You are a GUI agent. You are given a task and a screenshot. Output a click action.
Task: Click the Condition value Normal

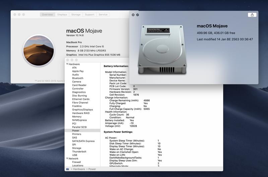[130, 118]
